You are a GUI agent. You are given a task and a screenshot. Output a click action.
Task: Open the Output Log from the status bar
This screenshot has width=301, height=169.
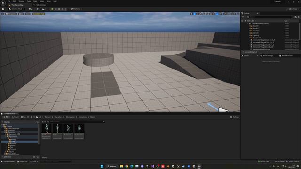22,161
